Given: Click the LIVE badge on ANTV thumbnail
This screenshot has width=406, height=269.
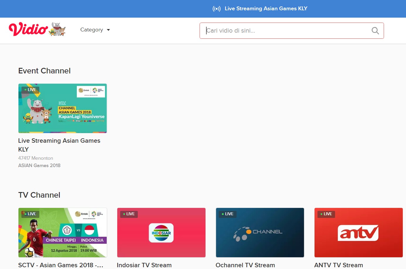Looking at the screenshot, I should (326, 214).
